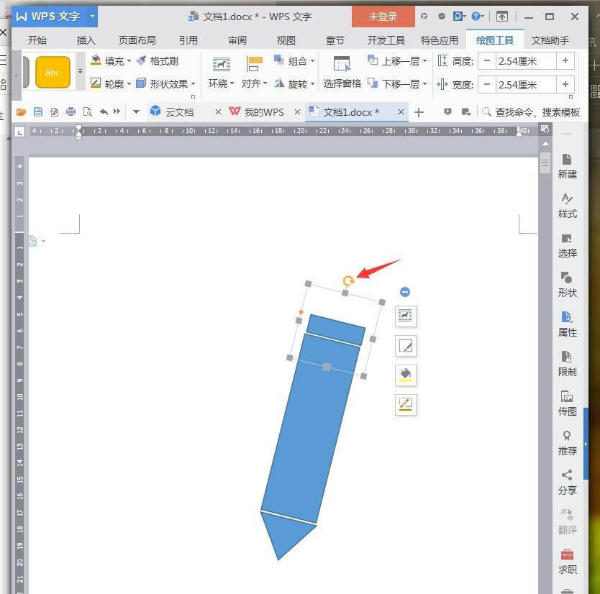600x594 pixels.
Task: Click the undo arrow icon
Action: tap(104, 111)
